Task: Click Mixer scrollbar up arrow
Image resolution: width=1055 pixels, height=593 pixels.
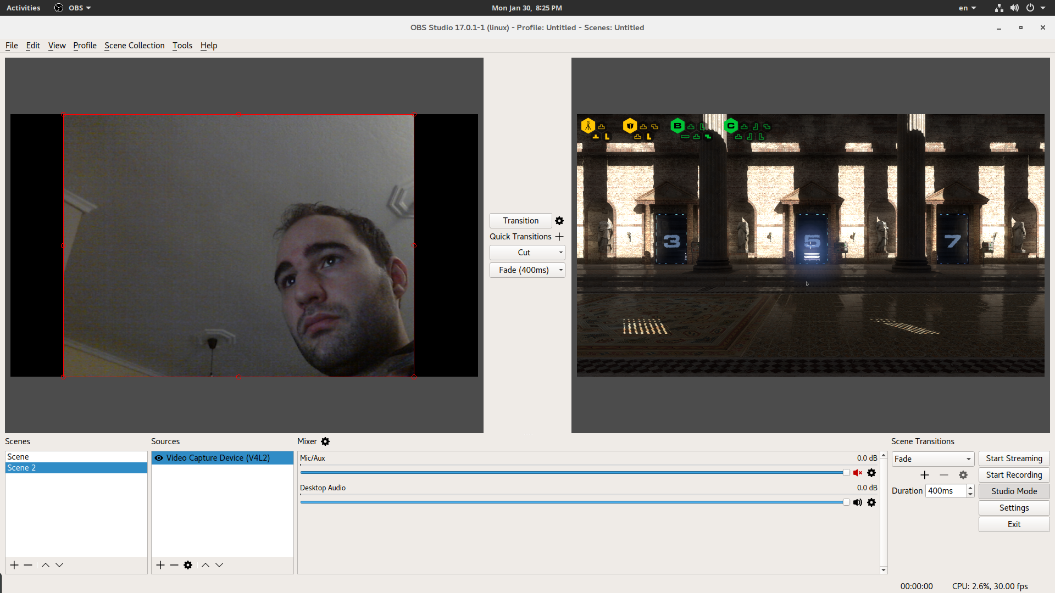Action: click(884, 456)
